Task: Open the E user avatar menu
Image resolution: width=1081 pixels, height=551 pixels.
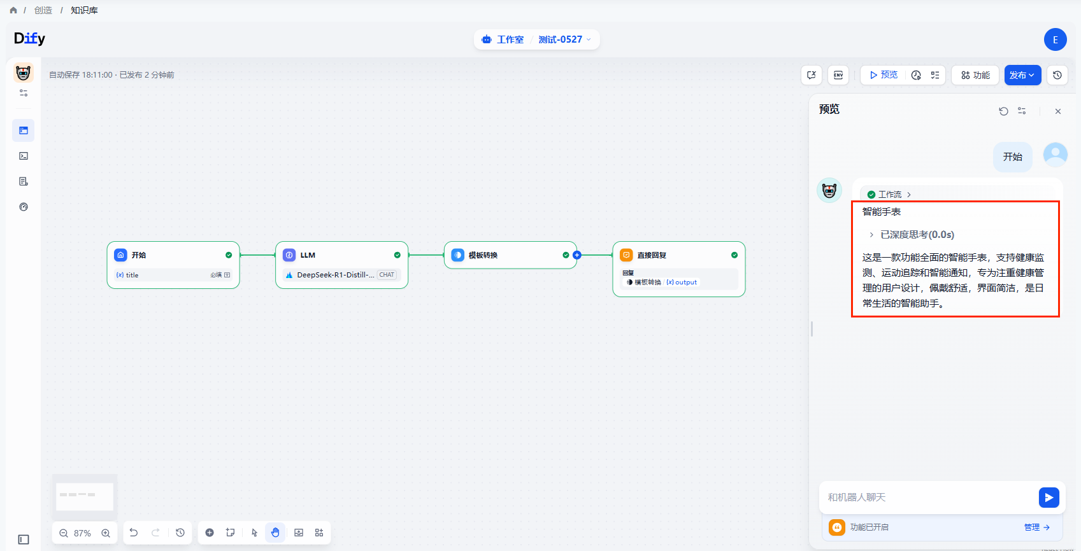Action: [x=1055, y=39]
